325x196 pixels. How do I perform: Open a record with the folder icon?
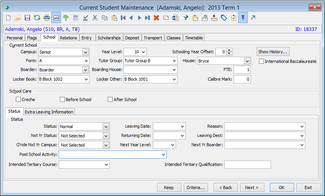pos(18,18)
